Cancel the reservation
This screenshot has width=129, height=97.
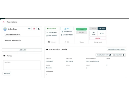[98, 38]
